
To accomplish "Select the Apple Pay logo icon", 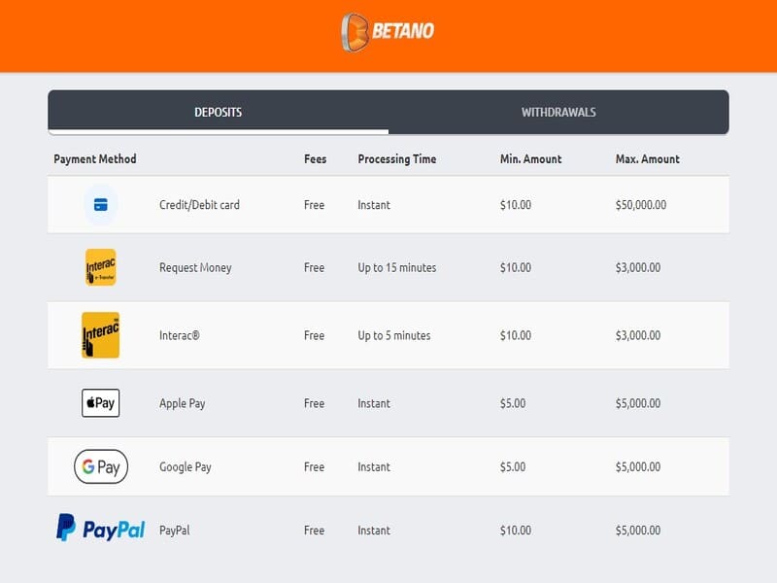I will coord(100,403).
